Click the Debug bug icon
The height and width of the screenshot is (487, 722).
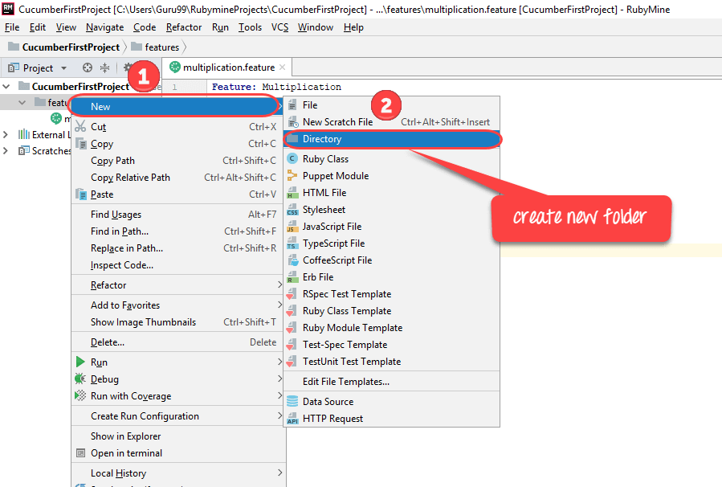click(80, 379)
